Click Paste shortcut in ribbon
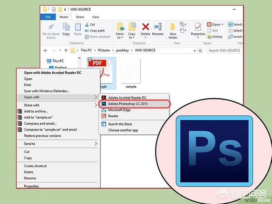The image size is (272, 204). pyautogui.click(x=97, y=37)
